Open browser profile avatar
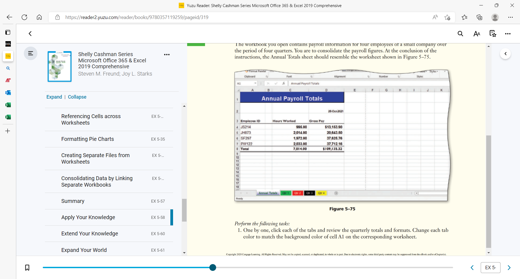 tap(495, 17)
